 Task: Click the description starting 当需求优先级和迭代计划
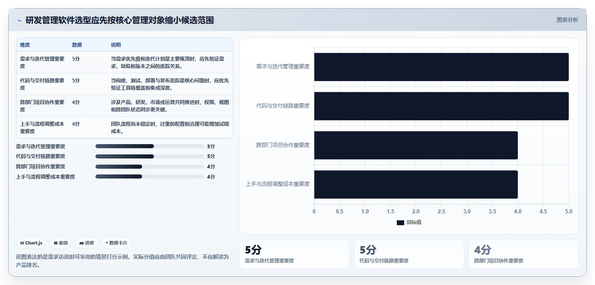click(168, 62)
